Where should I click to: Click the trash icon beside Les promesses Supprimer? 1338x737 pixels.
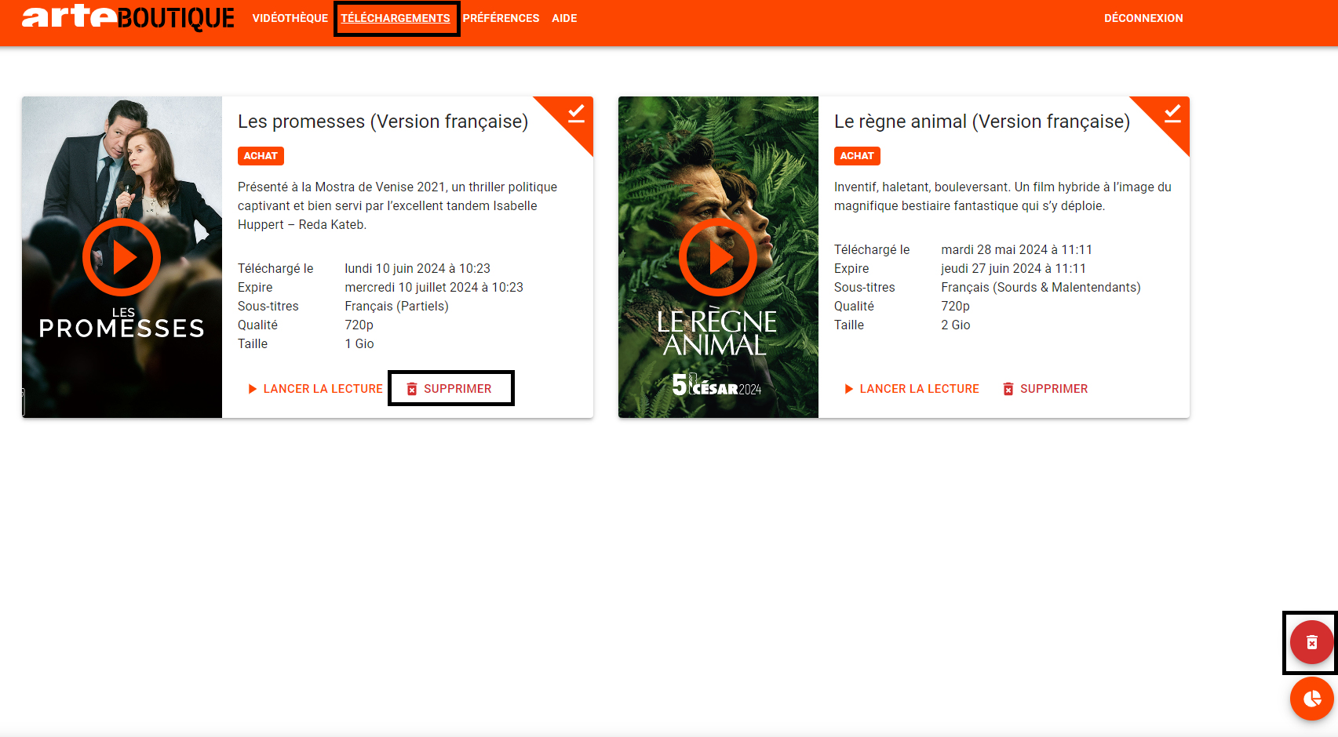[412, 389]
